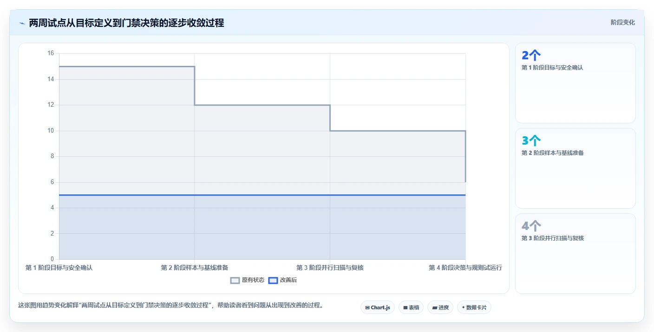Open the 3个 第 2 阶段 card
Image resolution: width=654 pixels, height=332 pixels.
tap(576, 168)
